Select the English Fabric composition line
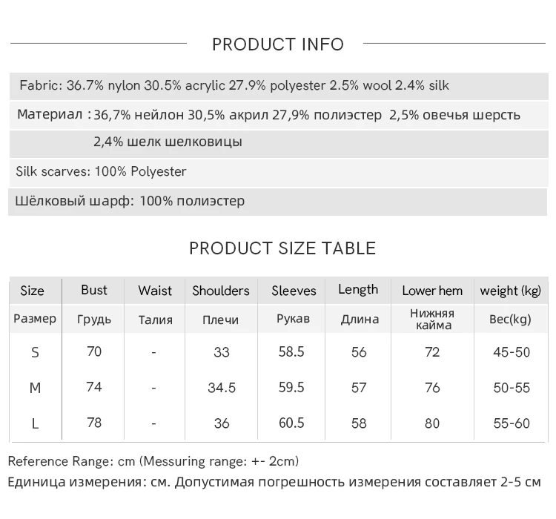This screenshot has width=556, height=519. [234, 85]
